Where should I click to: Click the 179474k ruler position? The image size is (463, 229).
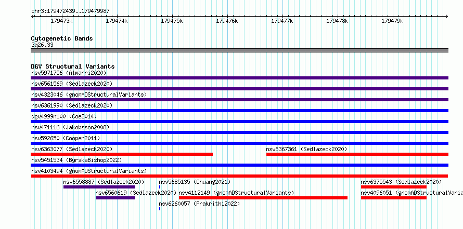[x=117, y=21]
